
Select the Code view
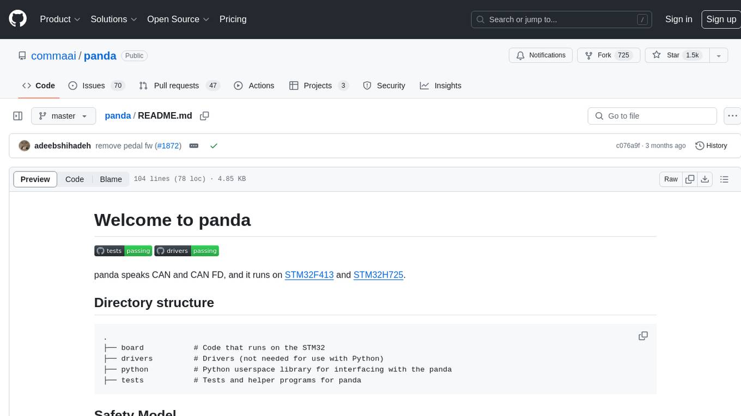pos(75,179)
